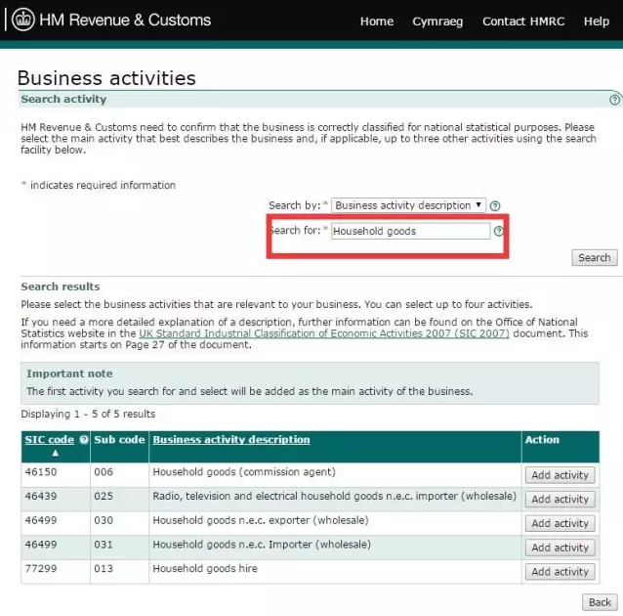Add activity for Household goods n.e.c. exporter
The height and width of the screenshot is (616, 623).
pyautogui.click(x=560, y=523)
